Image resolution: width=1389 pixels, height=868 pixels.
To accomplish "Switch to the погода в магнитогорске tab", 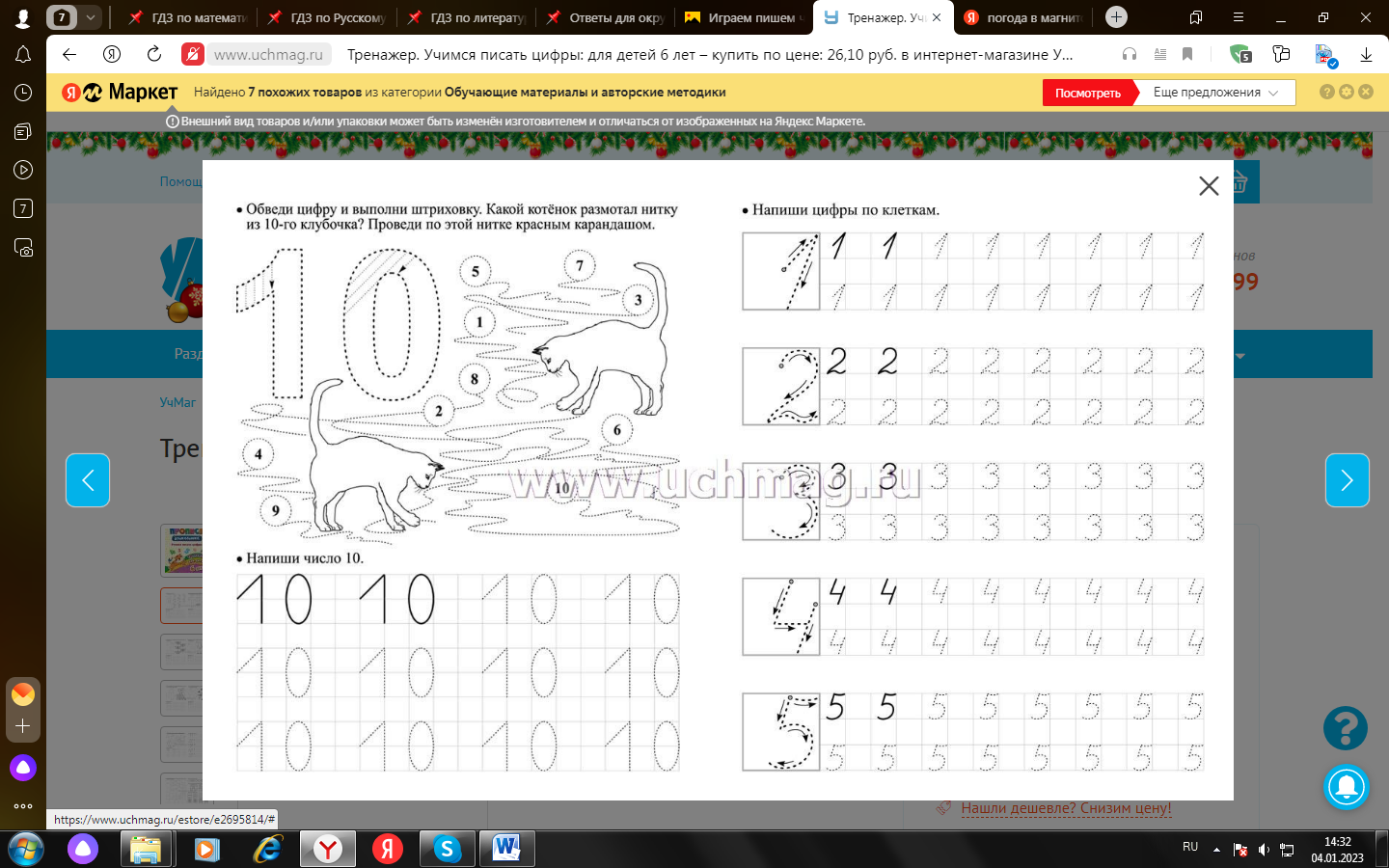I will 1022,17.
